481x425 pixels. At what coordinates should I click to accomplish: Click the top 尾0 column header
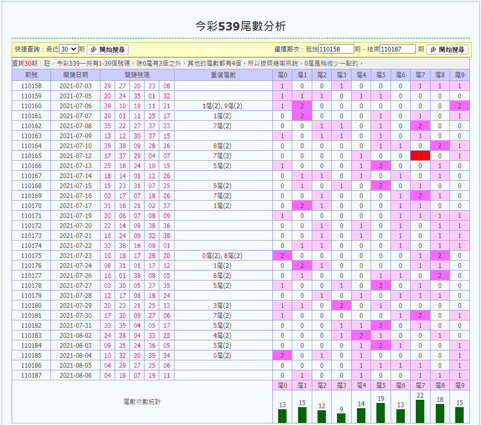[282, 75]
